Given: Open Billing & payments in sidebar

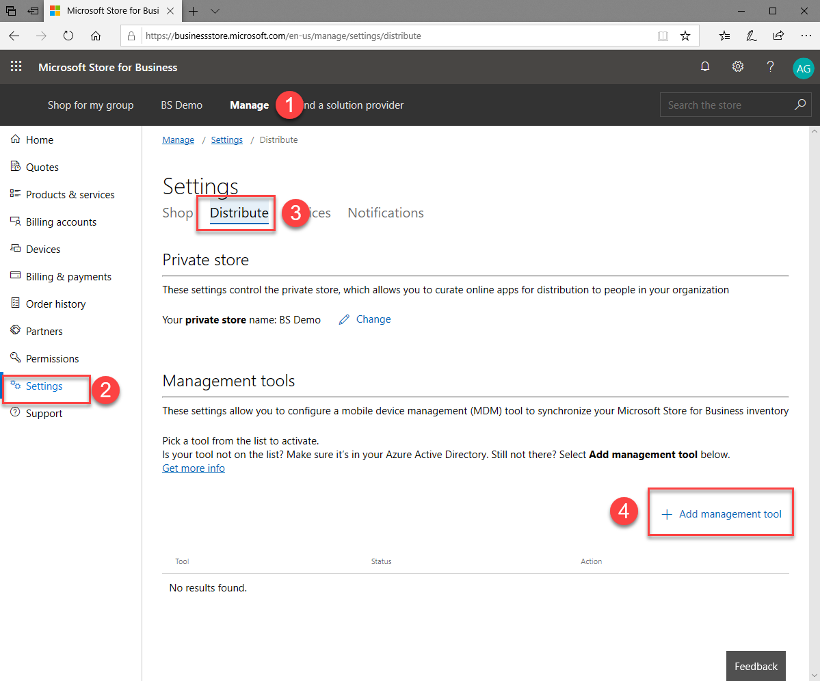Looking at the screenshot, I should [x=61, y=276].
